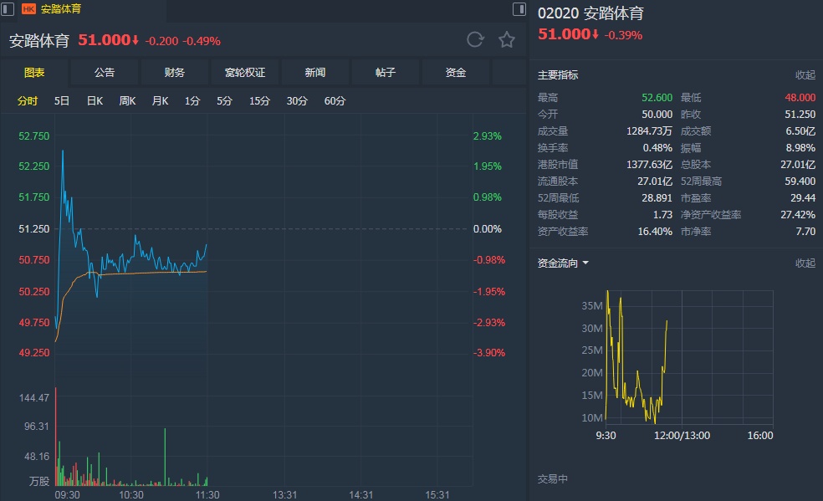Image resolution: width=823 pixels, height=501 pixels.
Task: Click the yellow 资金流向 line chart
Action: click(636, 357)
